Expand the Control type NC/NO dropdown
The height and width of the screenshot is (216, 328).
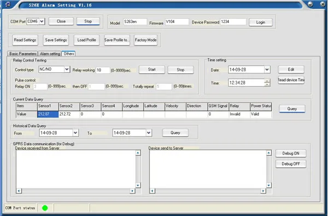[67, 69]
